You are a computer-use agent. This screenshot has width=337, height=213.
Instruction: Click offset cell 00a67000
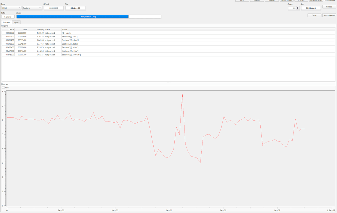pyautogui.click(x=10, y=51)
